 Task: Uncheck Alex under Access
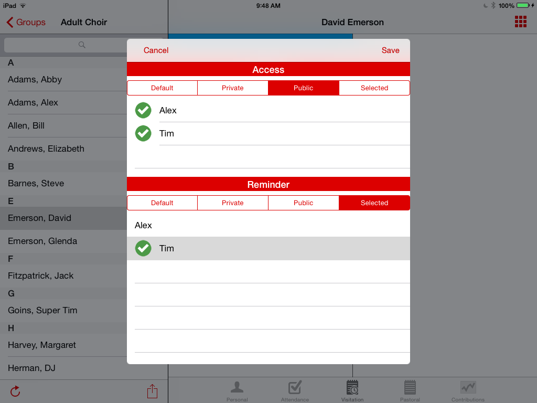pyautogui.click(x=143, y=110)
